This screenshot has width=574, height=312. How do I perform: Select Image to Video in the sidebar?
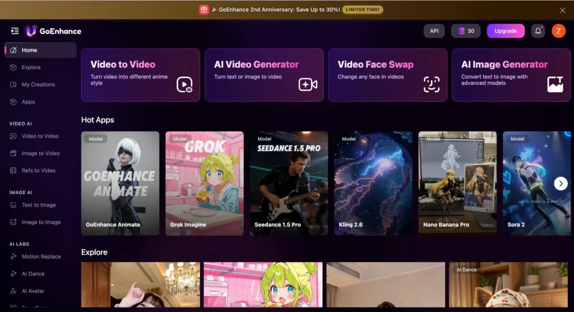(40, 153)
